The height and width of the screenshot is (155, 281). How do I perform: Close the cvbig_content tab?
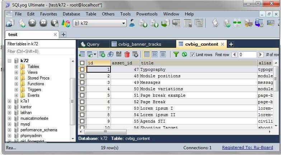click(223, 44)
